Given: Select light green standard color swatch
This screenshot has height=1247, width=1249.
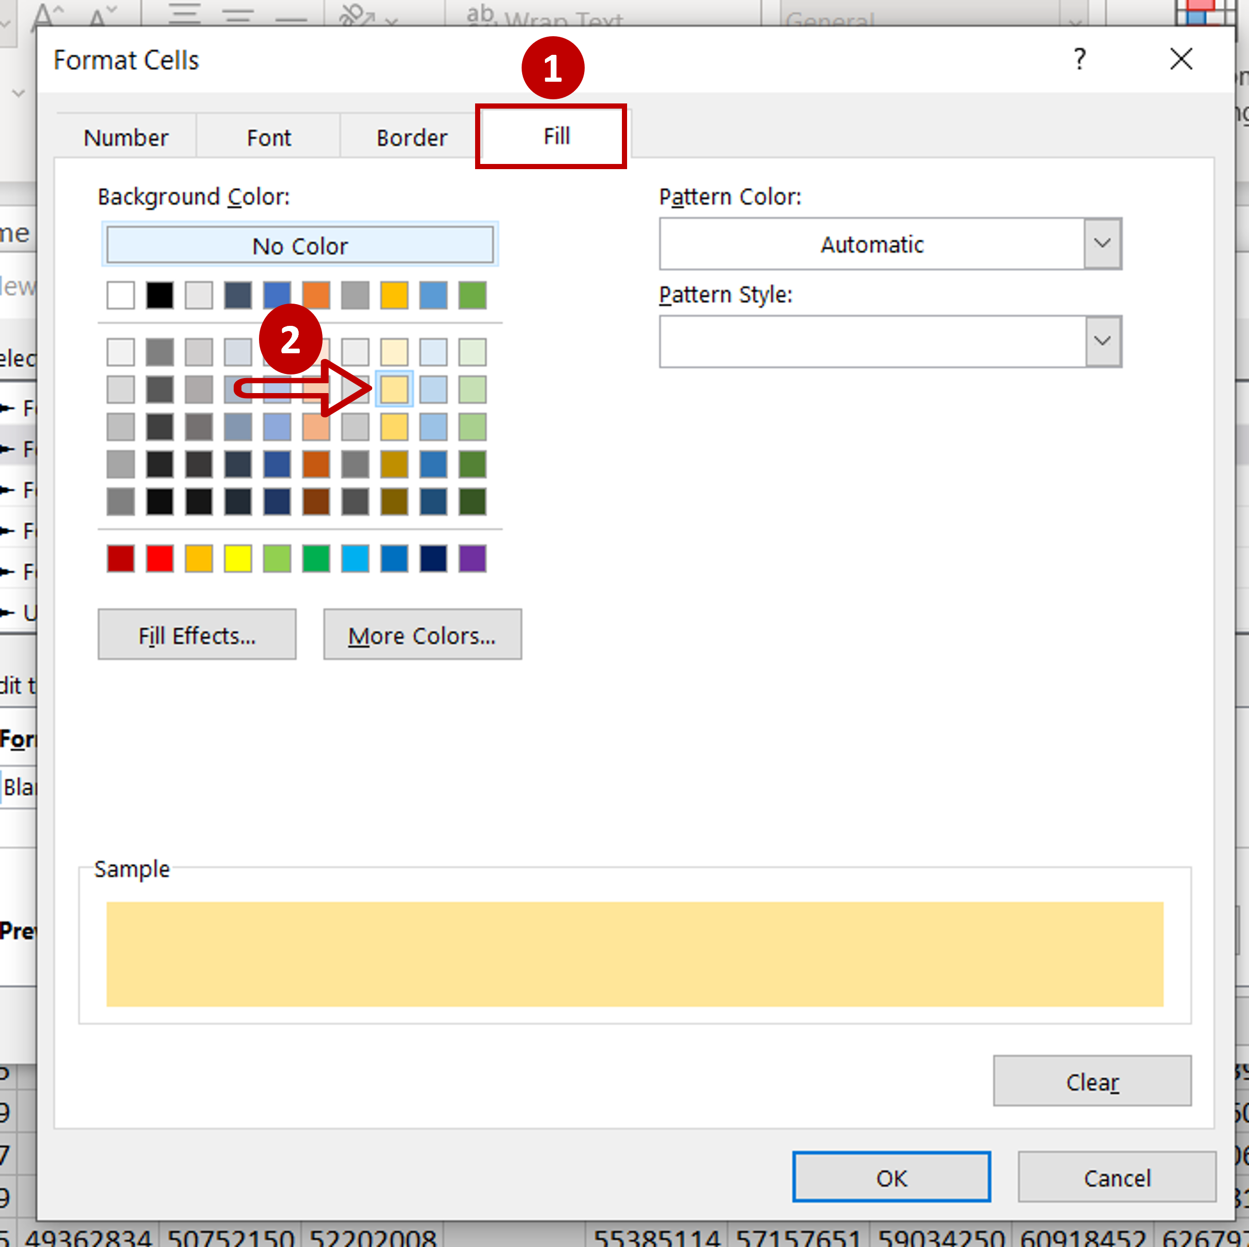Looking at the screenshot, I should point(277,558).
